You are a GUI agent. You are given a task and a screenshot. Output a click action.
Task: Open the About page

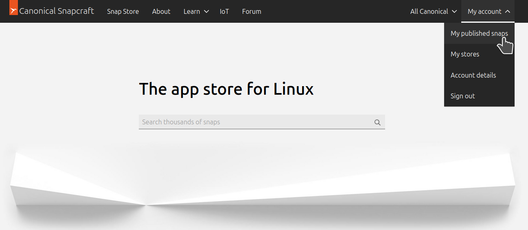[x=161, y=11]
